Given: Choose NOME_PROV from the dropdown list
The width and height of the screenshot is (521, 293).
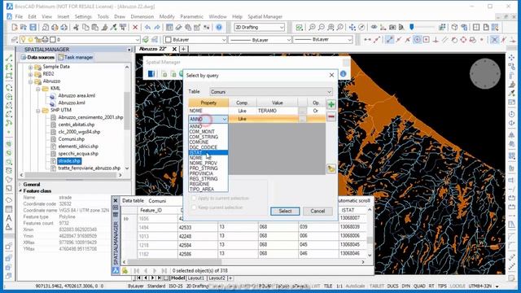Looking at the screenshot, I should [x=204, y=163].
